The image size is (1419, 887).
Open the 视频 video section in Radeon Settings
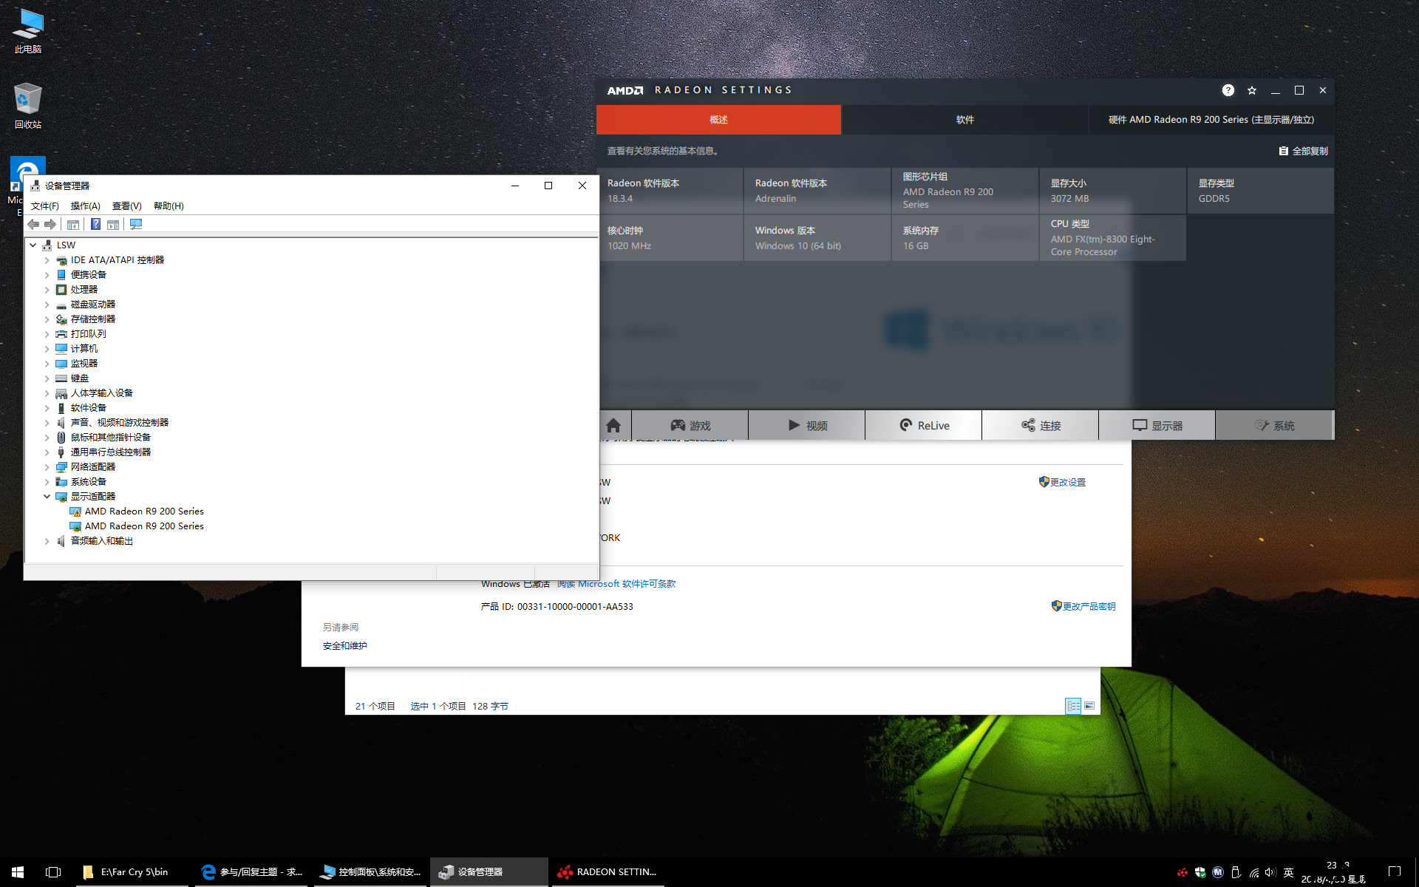tap(807, 425)
